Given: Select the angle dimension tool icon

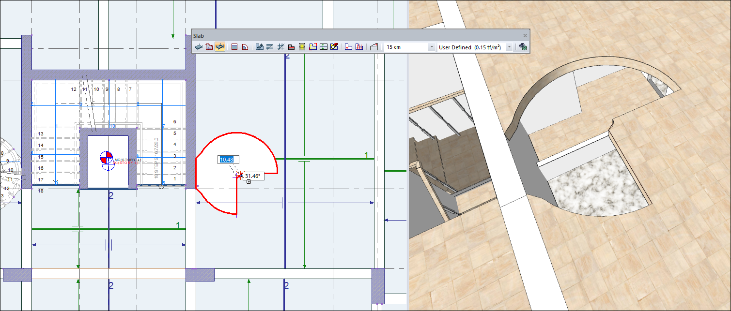Looking at the screenshot, I should (373, 47).
